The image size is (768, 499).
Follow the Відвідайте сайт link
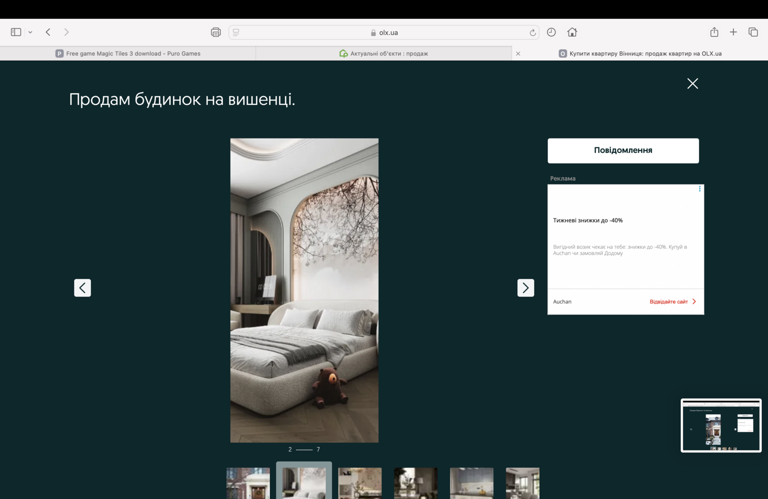click(672, 302)
